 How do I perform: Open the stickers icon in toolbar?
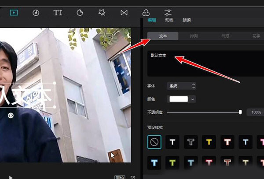point(80,13)
